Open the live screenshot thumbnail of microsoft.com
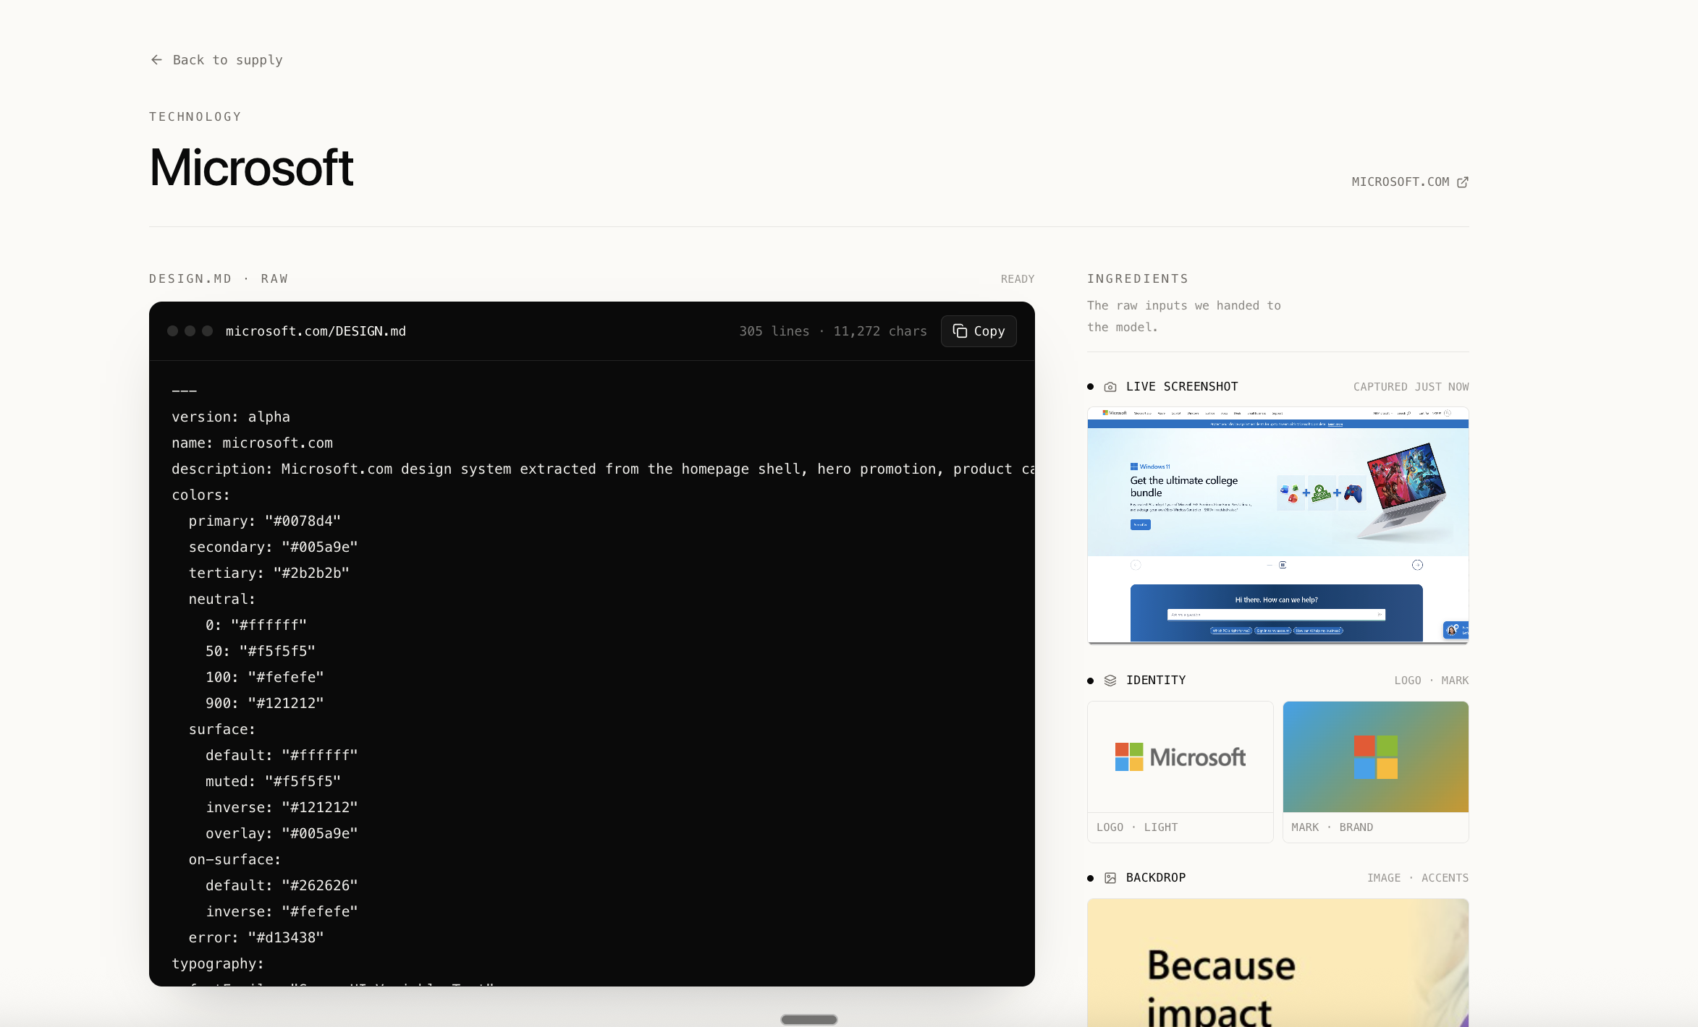Viewport: 1698px width, 1027px height. click(1278, 525)
